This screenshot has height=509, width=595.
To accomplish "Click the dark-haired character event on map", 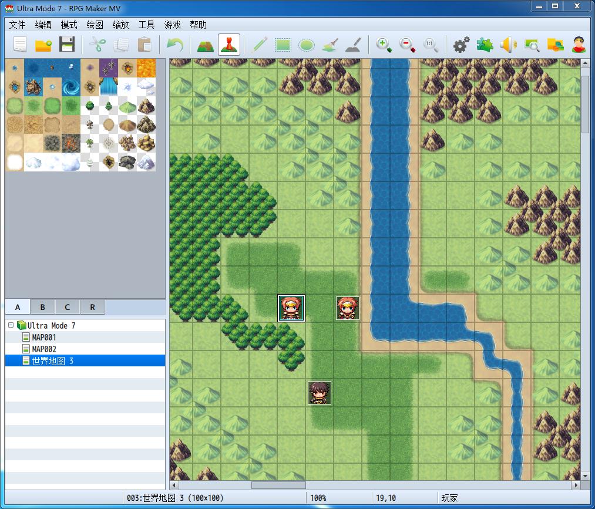I will (320, 393).
